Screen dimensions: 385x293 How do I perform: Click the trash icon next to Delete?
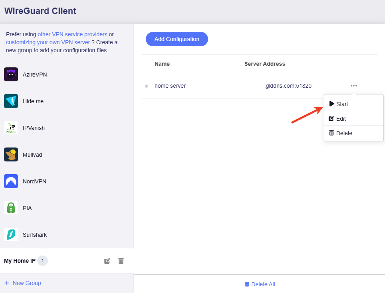[331, 133]
